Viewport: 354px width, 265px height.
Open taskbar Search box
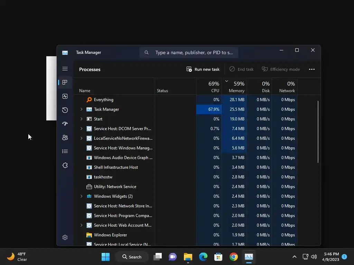click(x=132, y=257)
